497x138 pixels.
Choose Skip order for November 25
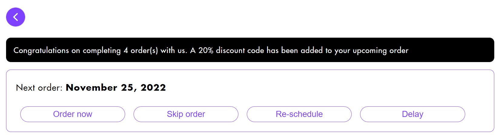[186, 114]
